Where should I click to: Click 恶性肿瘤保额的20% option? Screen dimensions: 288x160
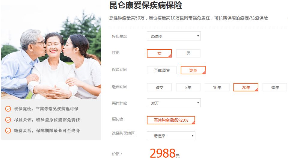click(x=171, y=120)
